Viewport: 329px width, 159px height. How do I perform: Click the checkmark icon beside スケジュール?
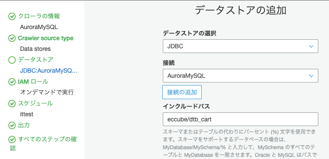[x=12, y=103]
